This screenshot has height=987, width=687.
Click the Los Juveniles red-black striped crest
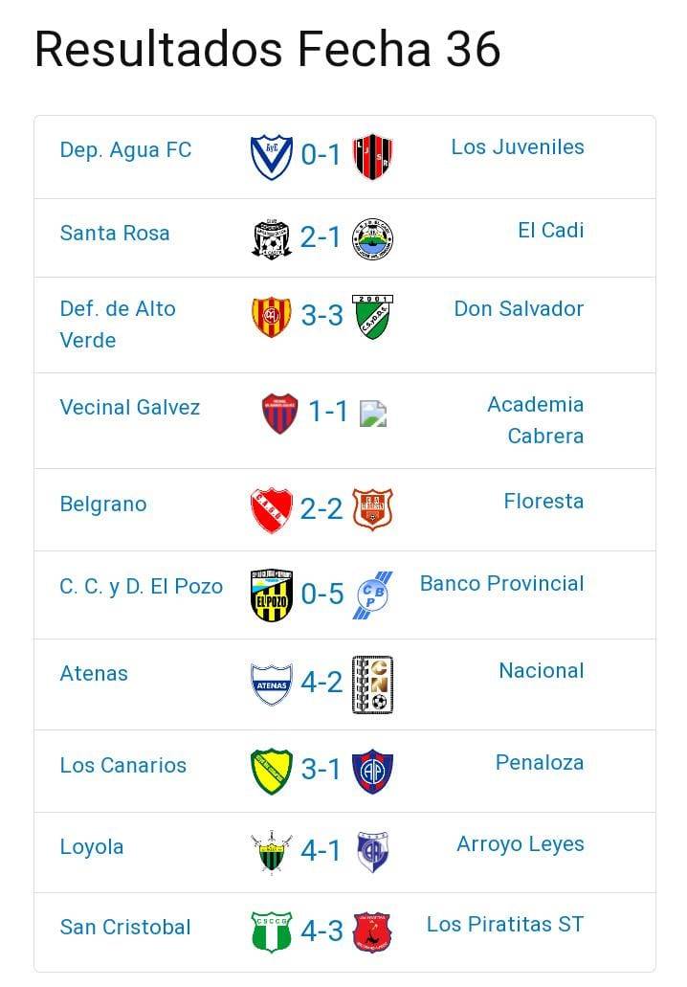(372, 156)
